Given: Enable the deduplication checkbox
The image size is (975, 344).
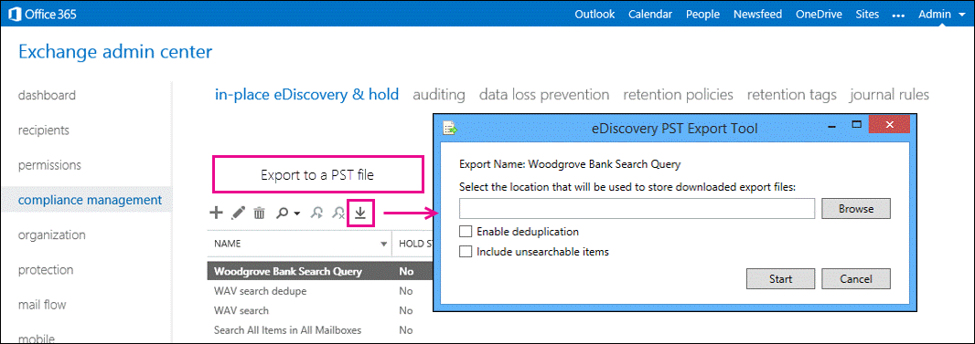Looking at the screenshot, I should (x=466, y=232).
